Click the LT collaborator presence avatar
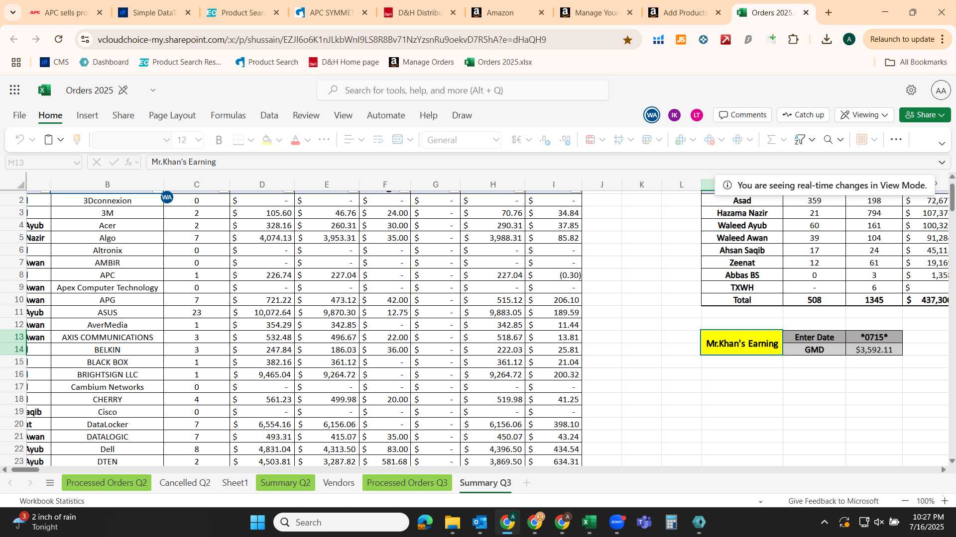 click(x=697, y=115)
